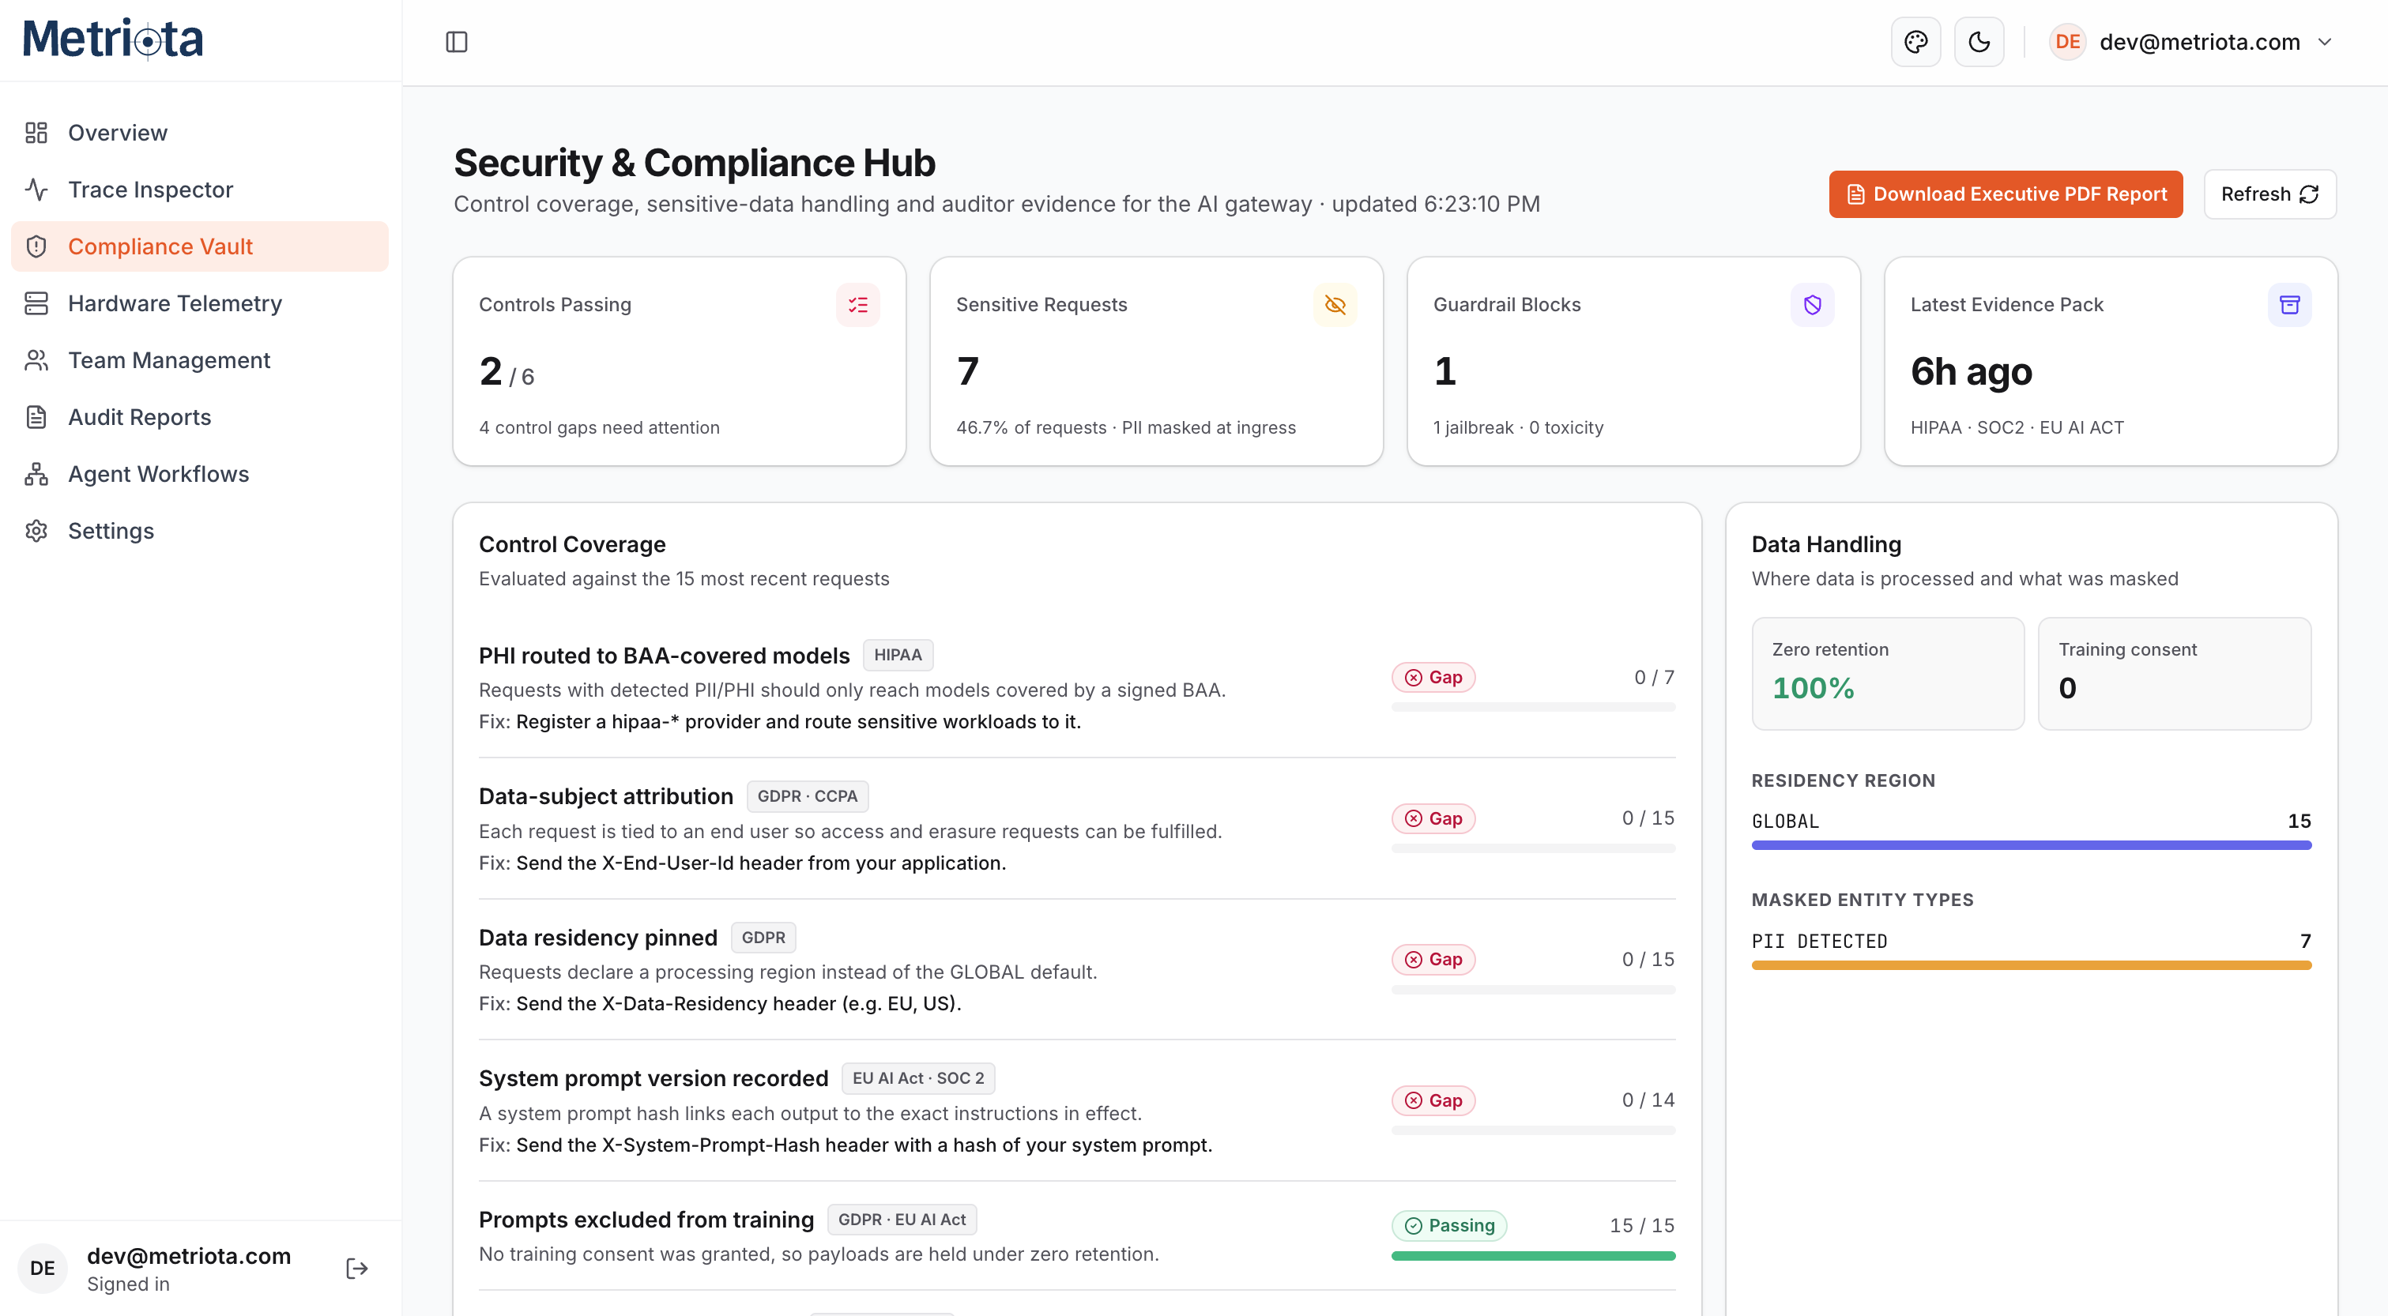Click the GDPR tag on Data residency
The height and width of the screenshot is (1316, 2388).
tap(763, 937)
